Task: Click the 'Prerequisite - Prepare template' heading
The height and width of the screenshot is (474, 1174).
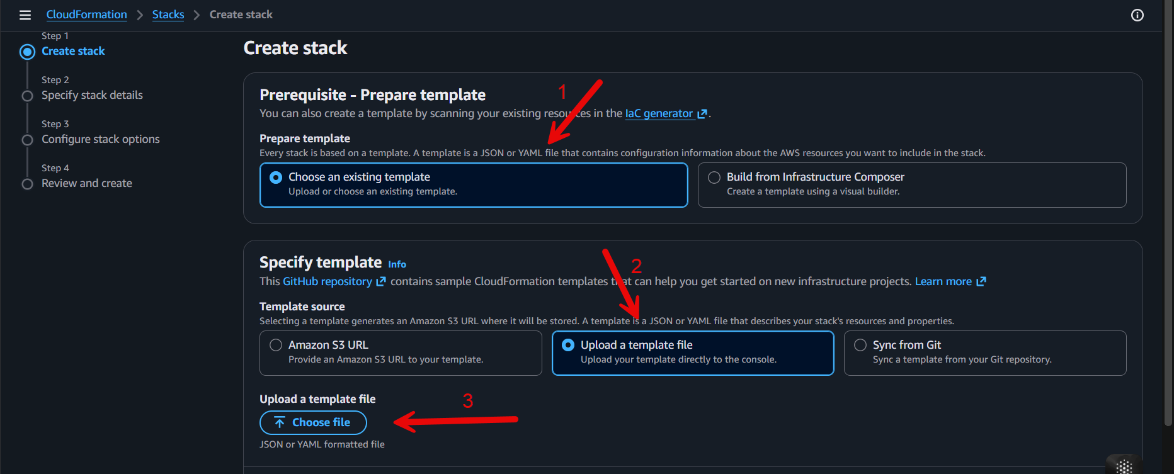Action: [372, 95]
